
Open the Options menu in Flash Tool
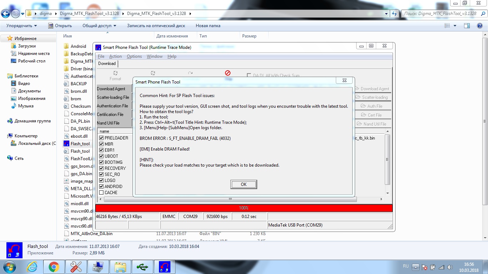134,56
